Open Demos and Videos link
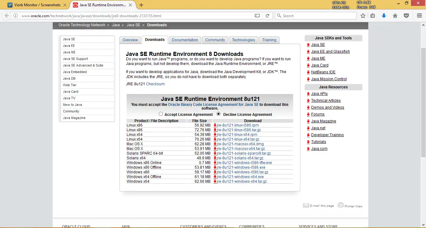426x228 pixels. click(x=328, y=107)
